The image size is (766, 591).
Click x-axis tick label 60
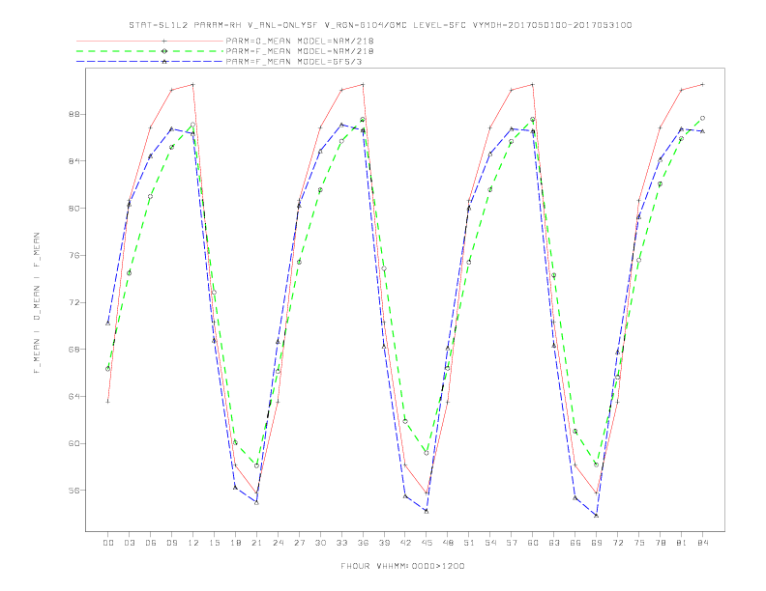pyautogui.click(x=533, y=543)
